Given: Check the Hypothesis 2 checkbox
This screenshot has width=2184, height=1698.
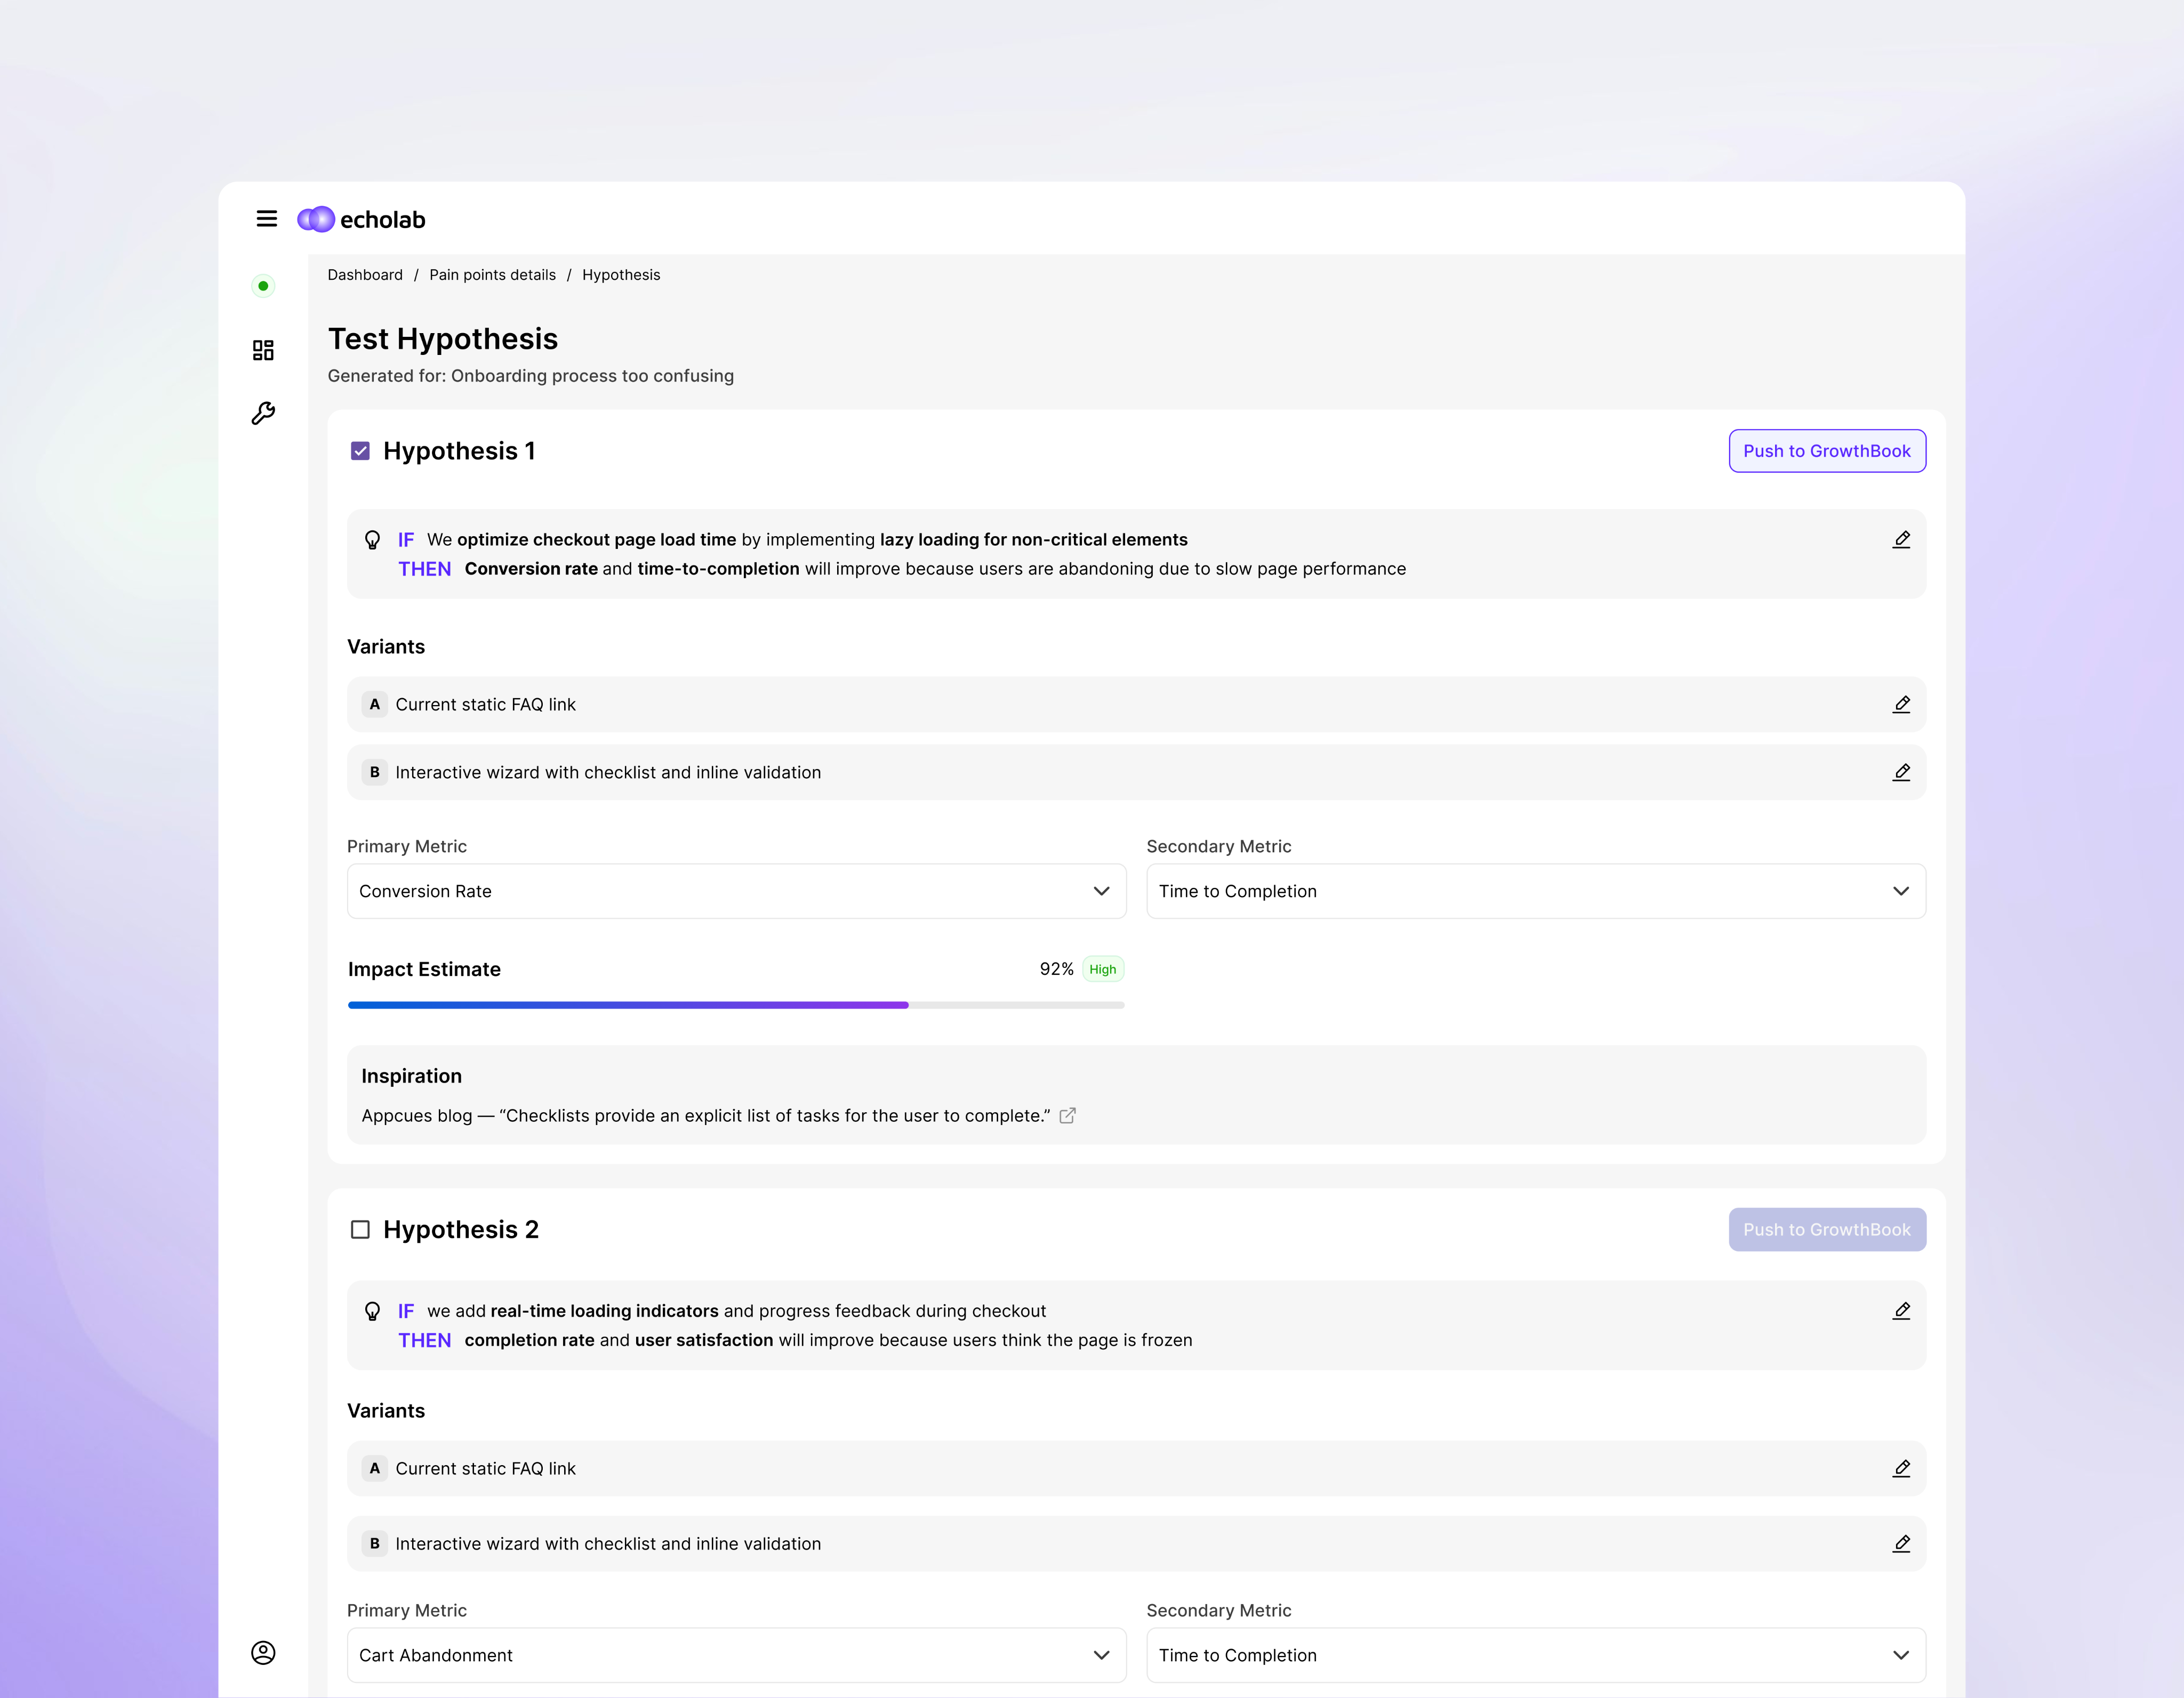Looking at the screenshot, I should click(x=360, y=1230).
